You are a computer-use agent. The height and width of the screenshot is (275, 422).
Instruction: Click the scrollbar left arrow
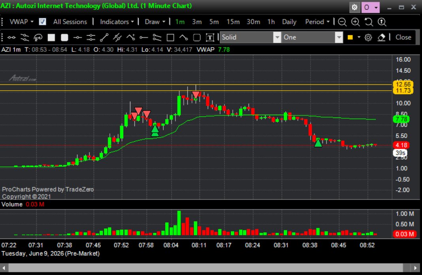coord(4,268)
